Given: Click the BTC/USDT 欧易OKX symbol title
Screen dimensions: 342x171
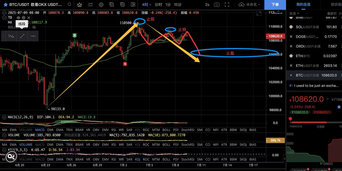Looking at the screenshot, I should pos(36,5).
